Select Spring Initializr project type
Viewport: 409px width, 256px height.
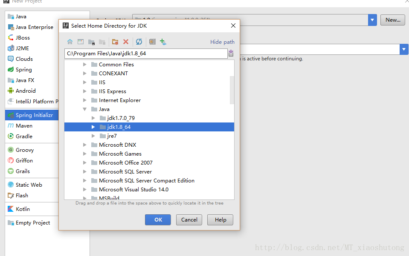point(31,115)
